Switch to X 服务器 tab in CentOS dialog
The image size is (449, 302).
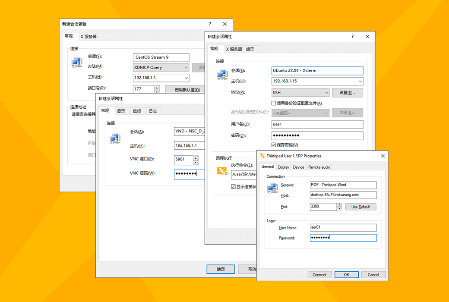point(89,36)
